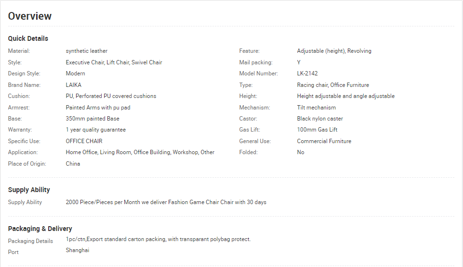Select the 1 year quality guarantee text
The width and height of the screenshot is (463, 267).
96,130
